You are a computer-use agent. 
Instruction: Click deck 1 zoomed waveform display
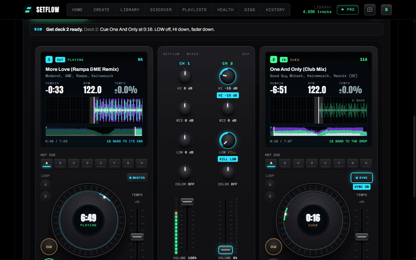pyautogui.click(x=94, y=110)
